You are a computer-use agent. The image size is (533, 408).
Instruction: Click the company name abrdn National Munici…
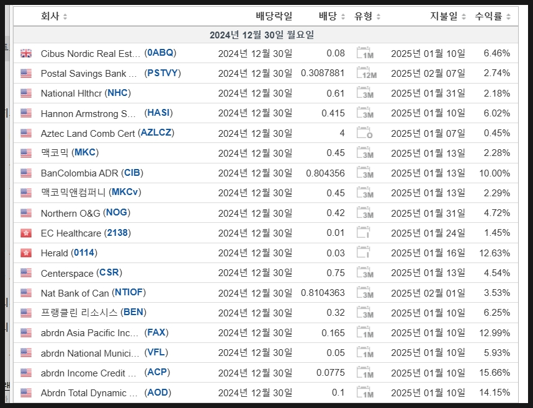[x=90, y=353]
